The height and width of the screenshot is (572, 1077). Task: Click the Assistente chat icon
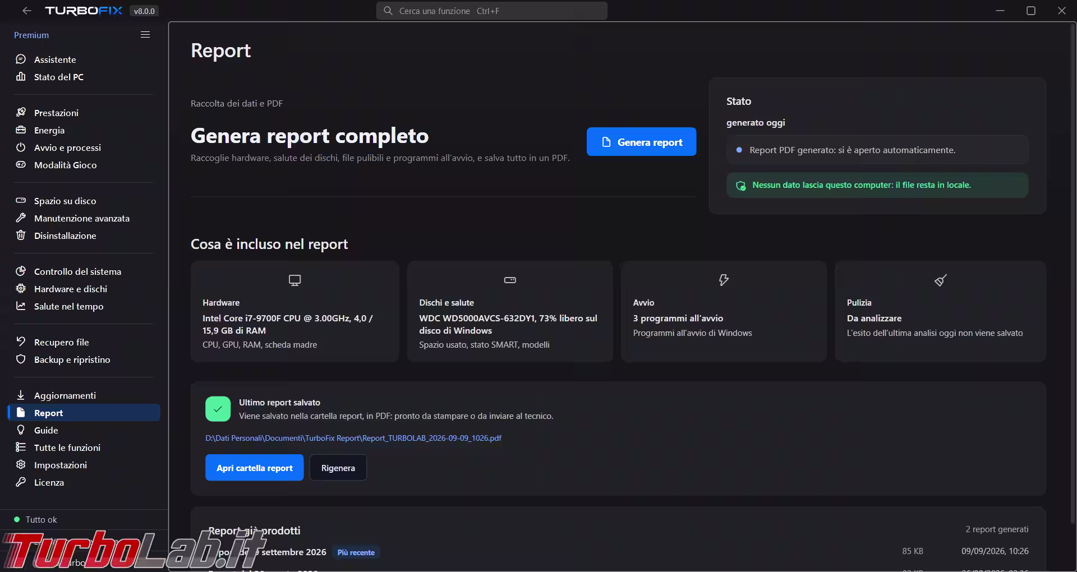(21, 59)
